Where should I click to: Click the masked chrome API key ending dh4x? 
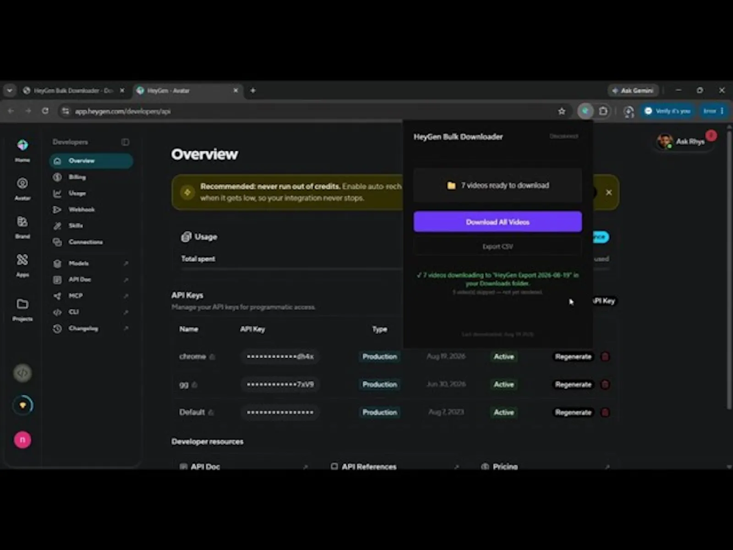pyautogui.click(x=280, y=357)
